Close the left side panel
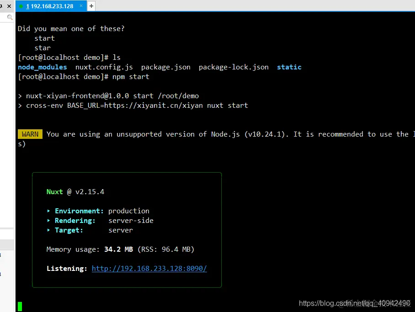Image resolution: width=415 pixels, height=312 pixels. 9,6
